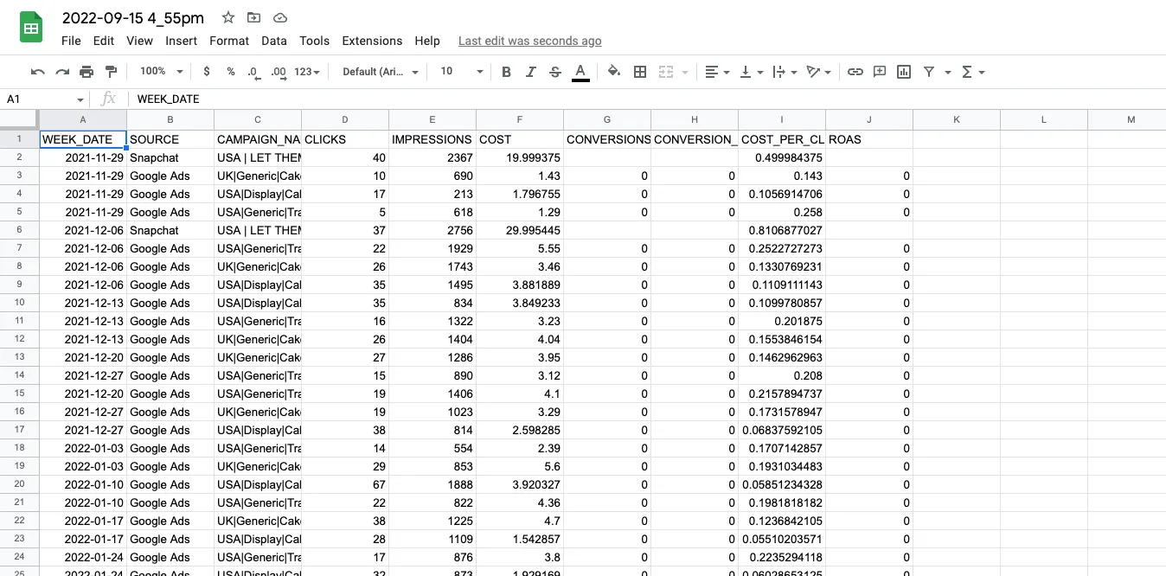This screenshot has width=1166, height=576.
Task: Open the Name box dropdown arrow
Action: [x=80, y=99]
